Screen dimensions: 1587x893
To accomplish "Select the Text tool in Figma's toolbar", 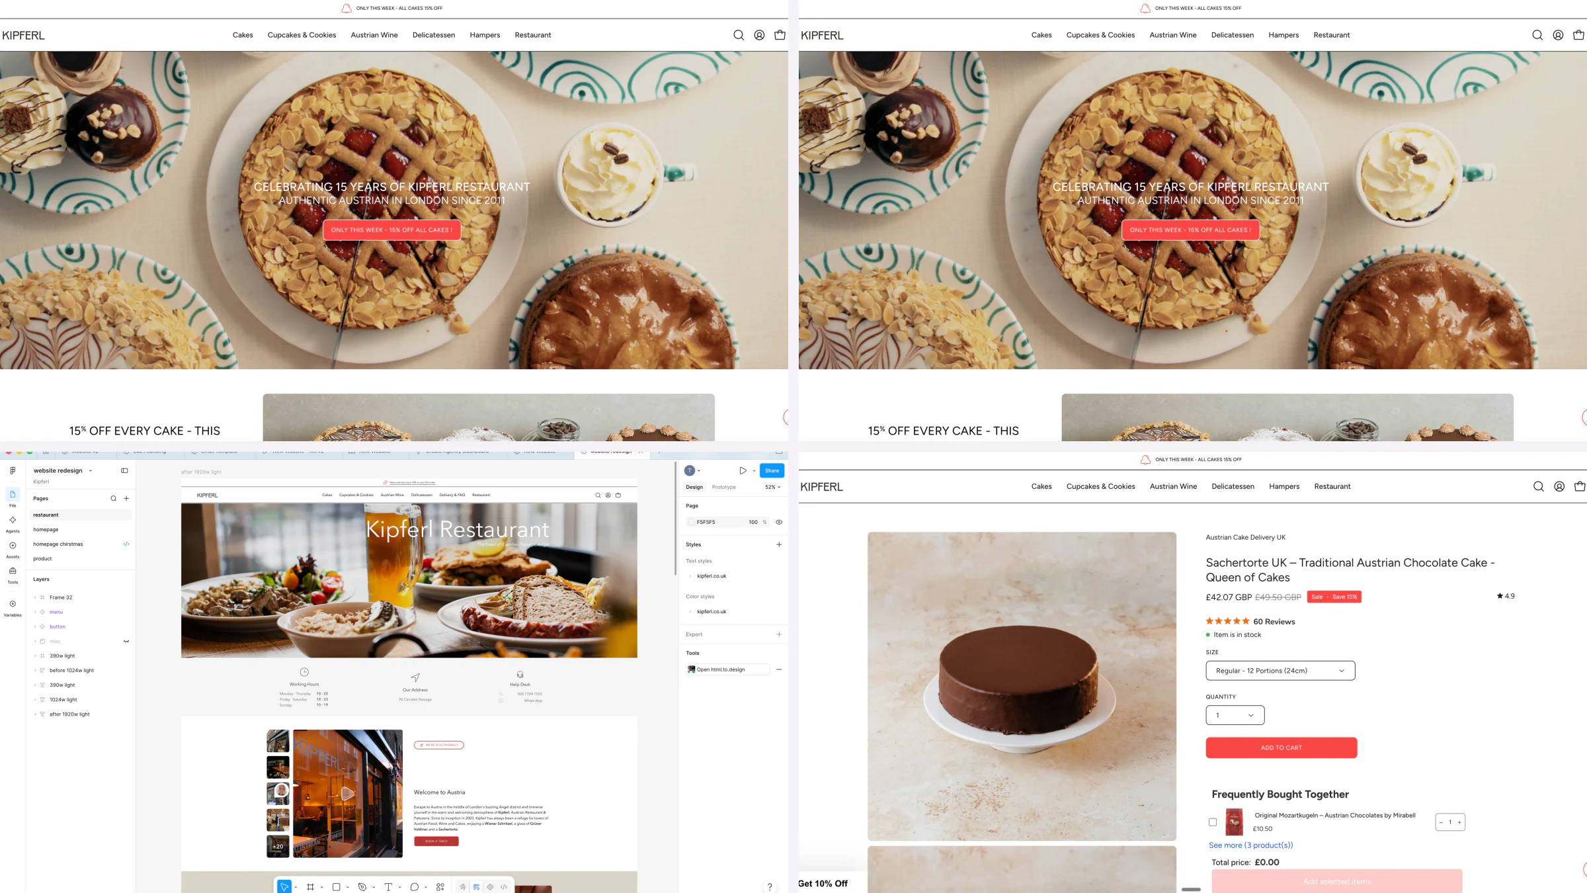I will pyautogui.click(x=388, y=887).
